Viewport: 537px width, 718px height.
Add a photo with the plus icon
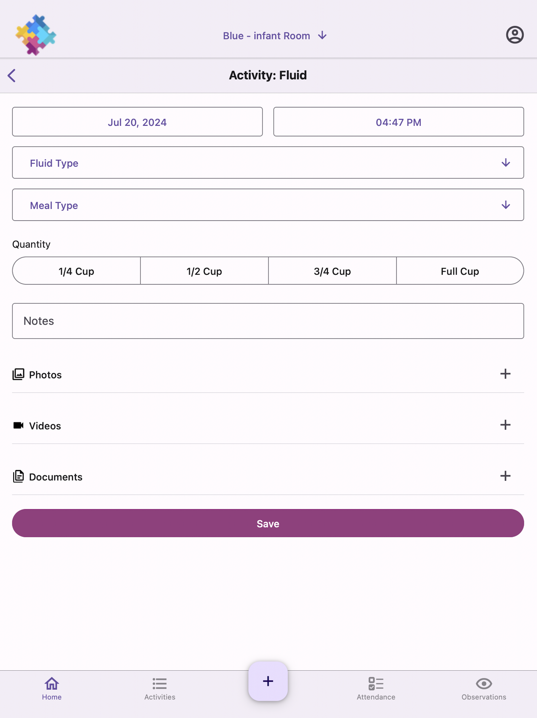tap(505, 374)
